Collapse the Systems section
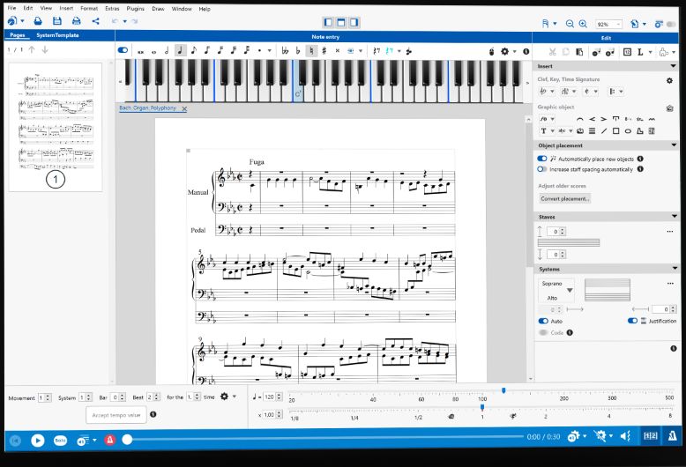 click(x=675, y=269)
